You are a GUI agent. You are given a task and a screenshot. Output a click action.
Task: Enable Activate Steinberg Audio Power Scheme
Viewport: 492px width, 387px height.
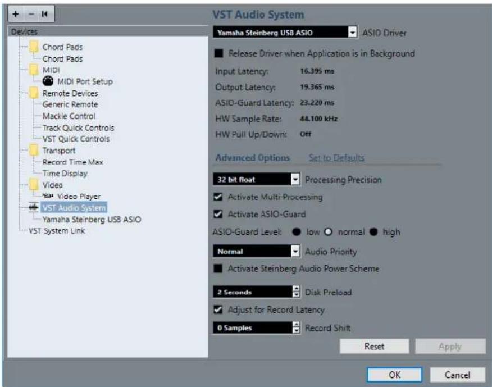point(218,268)
